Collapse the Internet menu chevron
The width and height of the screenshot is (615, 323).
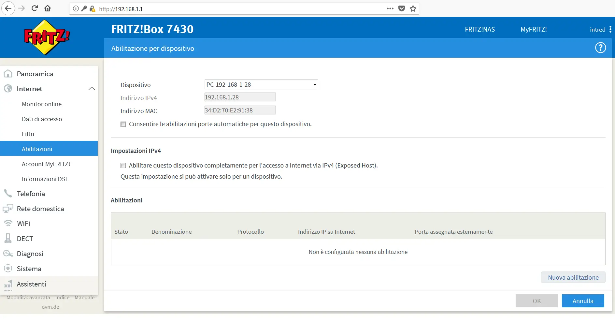click(x=92, y=89)
